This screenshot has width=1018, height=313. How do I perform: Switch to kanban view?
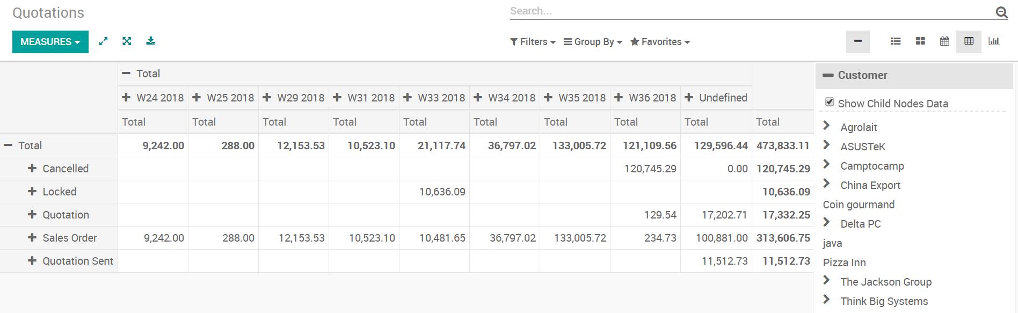pyautogui.click(x=920, y=41)
